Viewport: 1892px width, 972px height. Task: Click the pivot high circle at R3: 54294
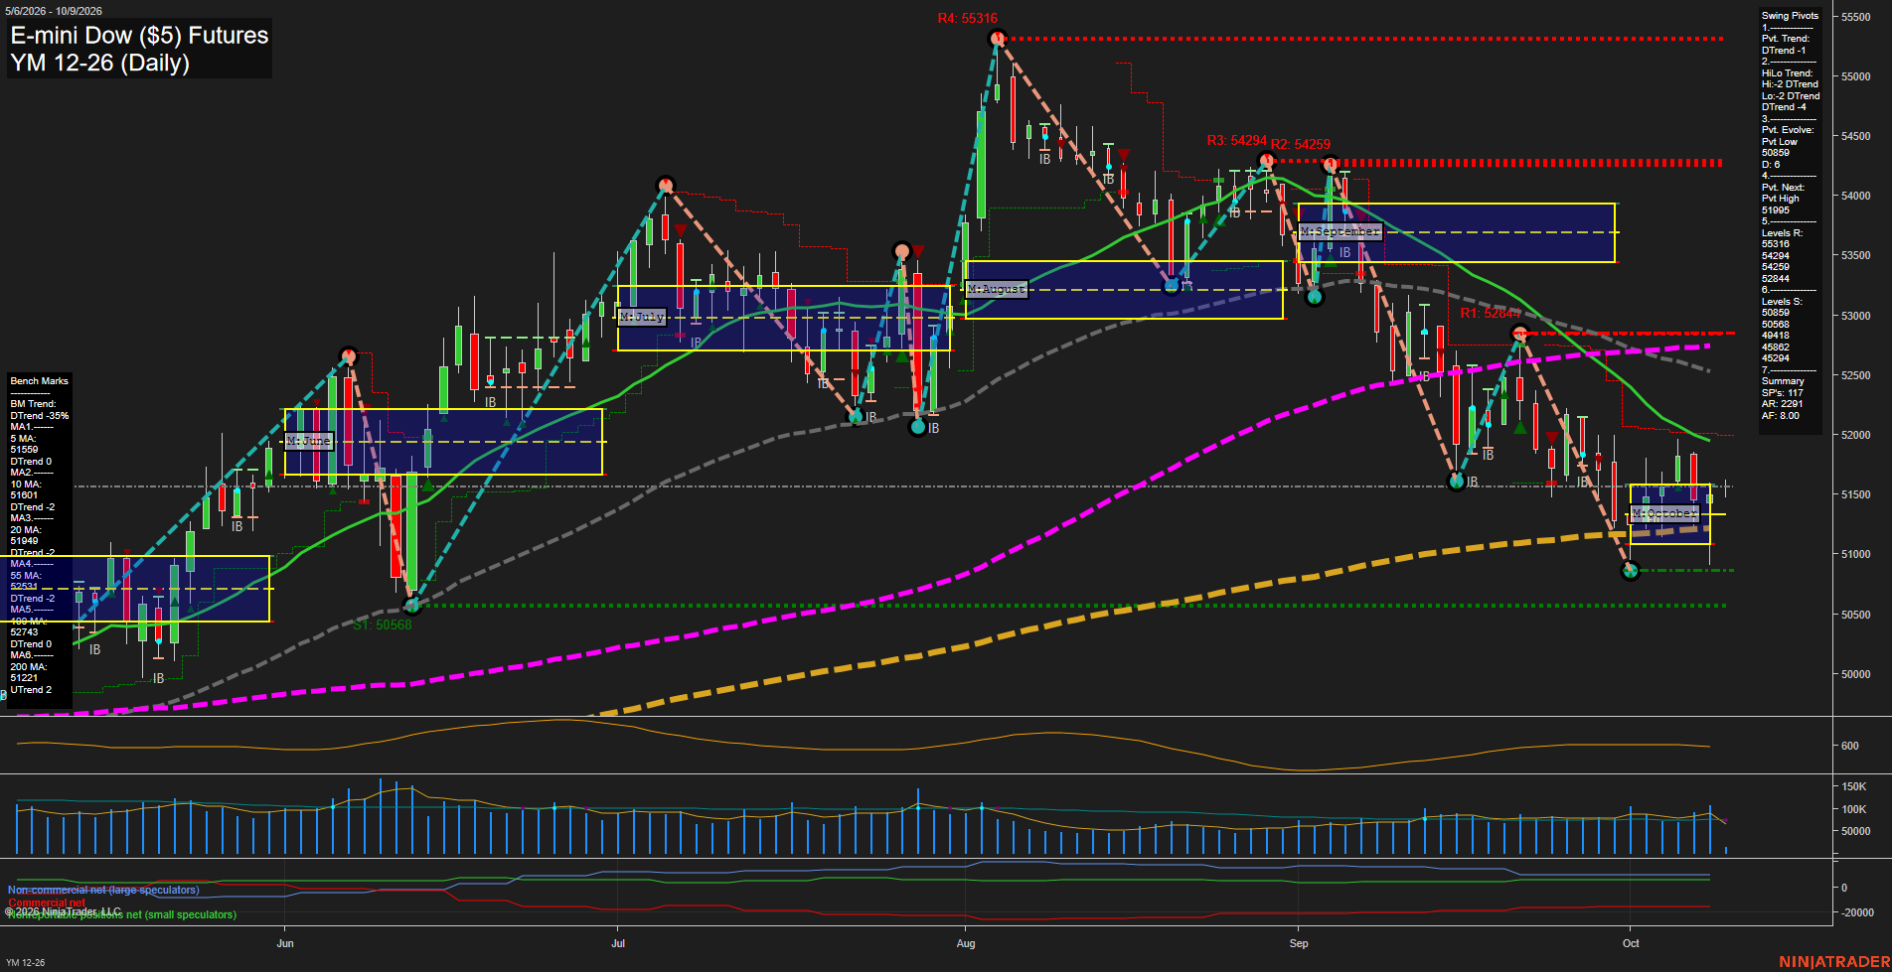[x=1265, y=161]
